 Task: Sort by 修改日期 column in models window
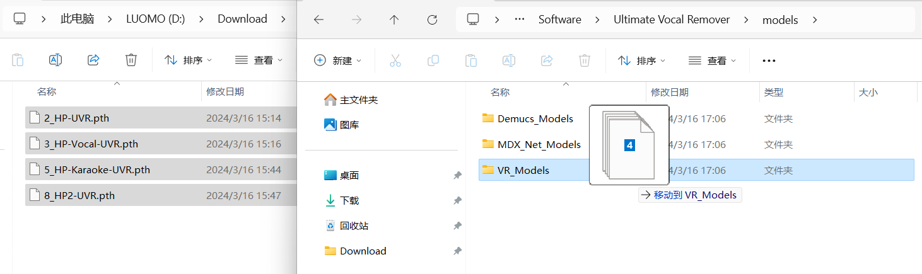670,93
